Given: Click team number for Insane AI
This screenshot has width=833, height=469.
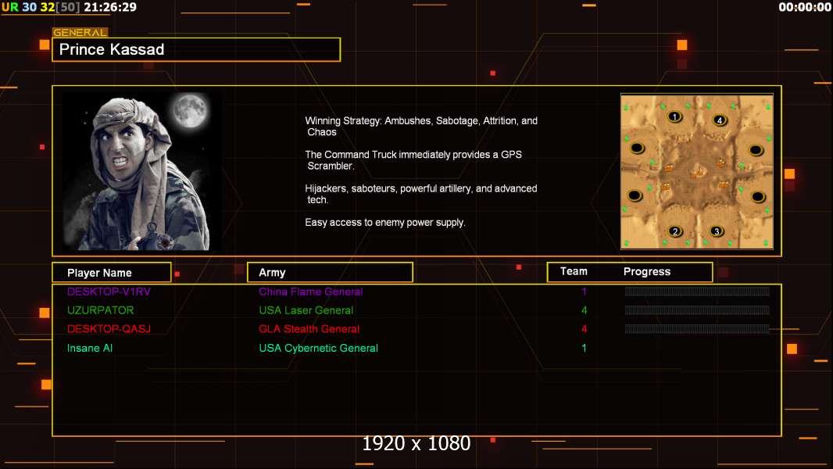Looking at the screenshot, I should click(584, 348).
